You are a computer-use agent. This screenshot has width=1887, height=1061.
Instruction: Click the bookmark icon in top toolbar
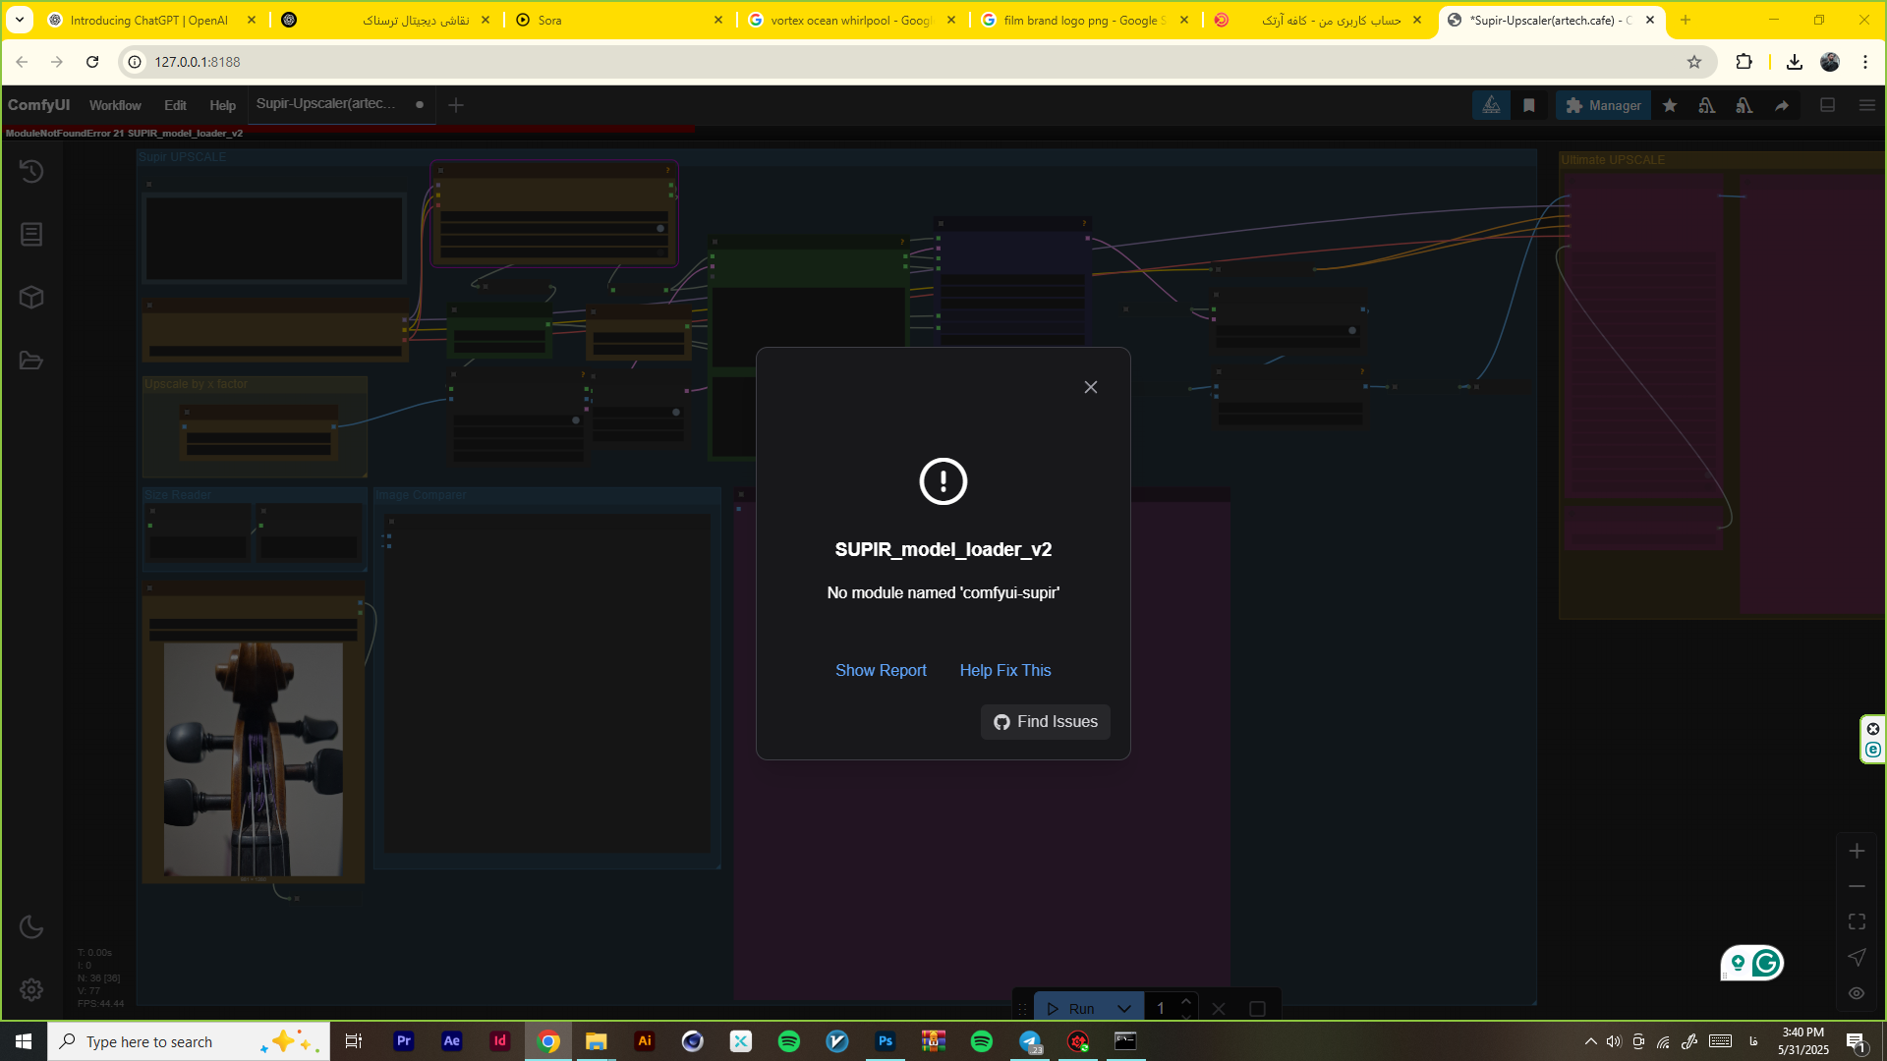(x=1529, y=105)
